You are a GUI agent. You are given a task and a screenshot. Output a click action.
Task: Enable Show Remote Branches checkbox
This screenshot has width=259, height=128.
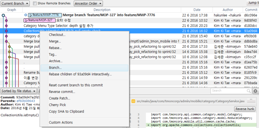point(35,3)
